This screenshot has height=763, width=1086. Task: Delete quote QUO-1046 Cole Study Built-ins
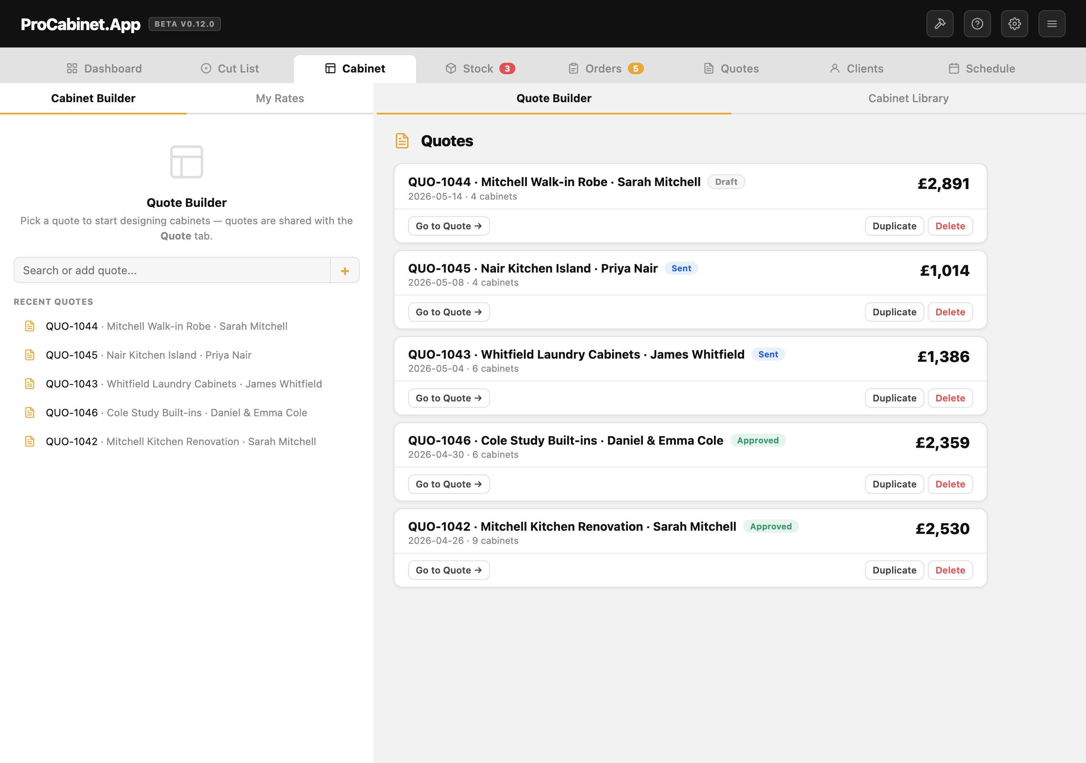(x=950, y=484)
